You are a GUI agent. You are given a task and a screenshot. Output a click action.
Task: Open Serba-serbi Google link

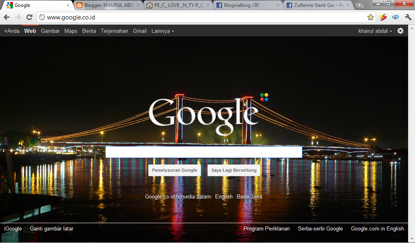(x=320, y=229)
